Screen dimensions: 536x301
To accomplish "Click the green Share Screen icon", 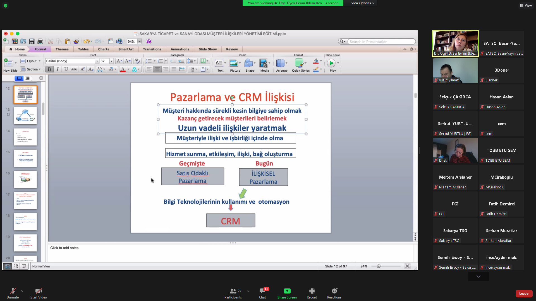I will coord(287,291).
